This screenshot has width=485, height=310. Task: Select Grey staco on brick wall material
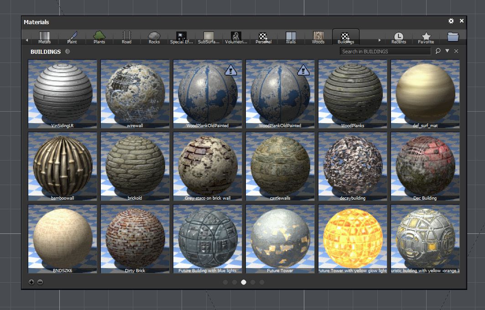coord(208,166)
